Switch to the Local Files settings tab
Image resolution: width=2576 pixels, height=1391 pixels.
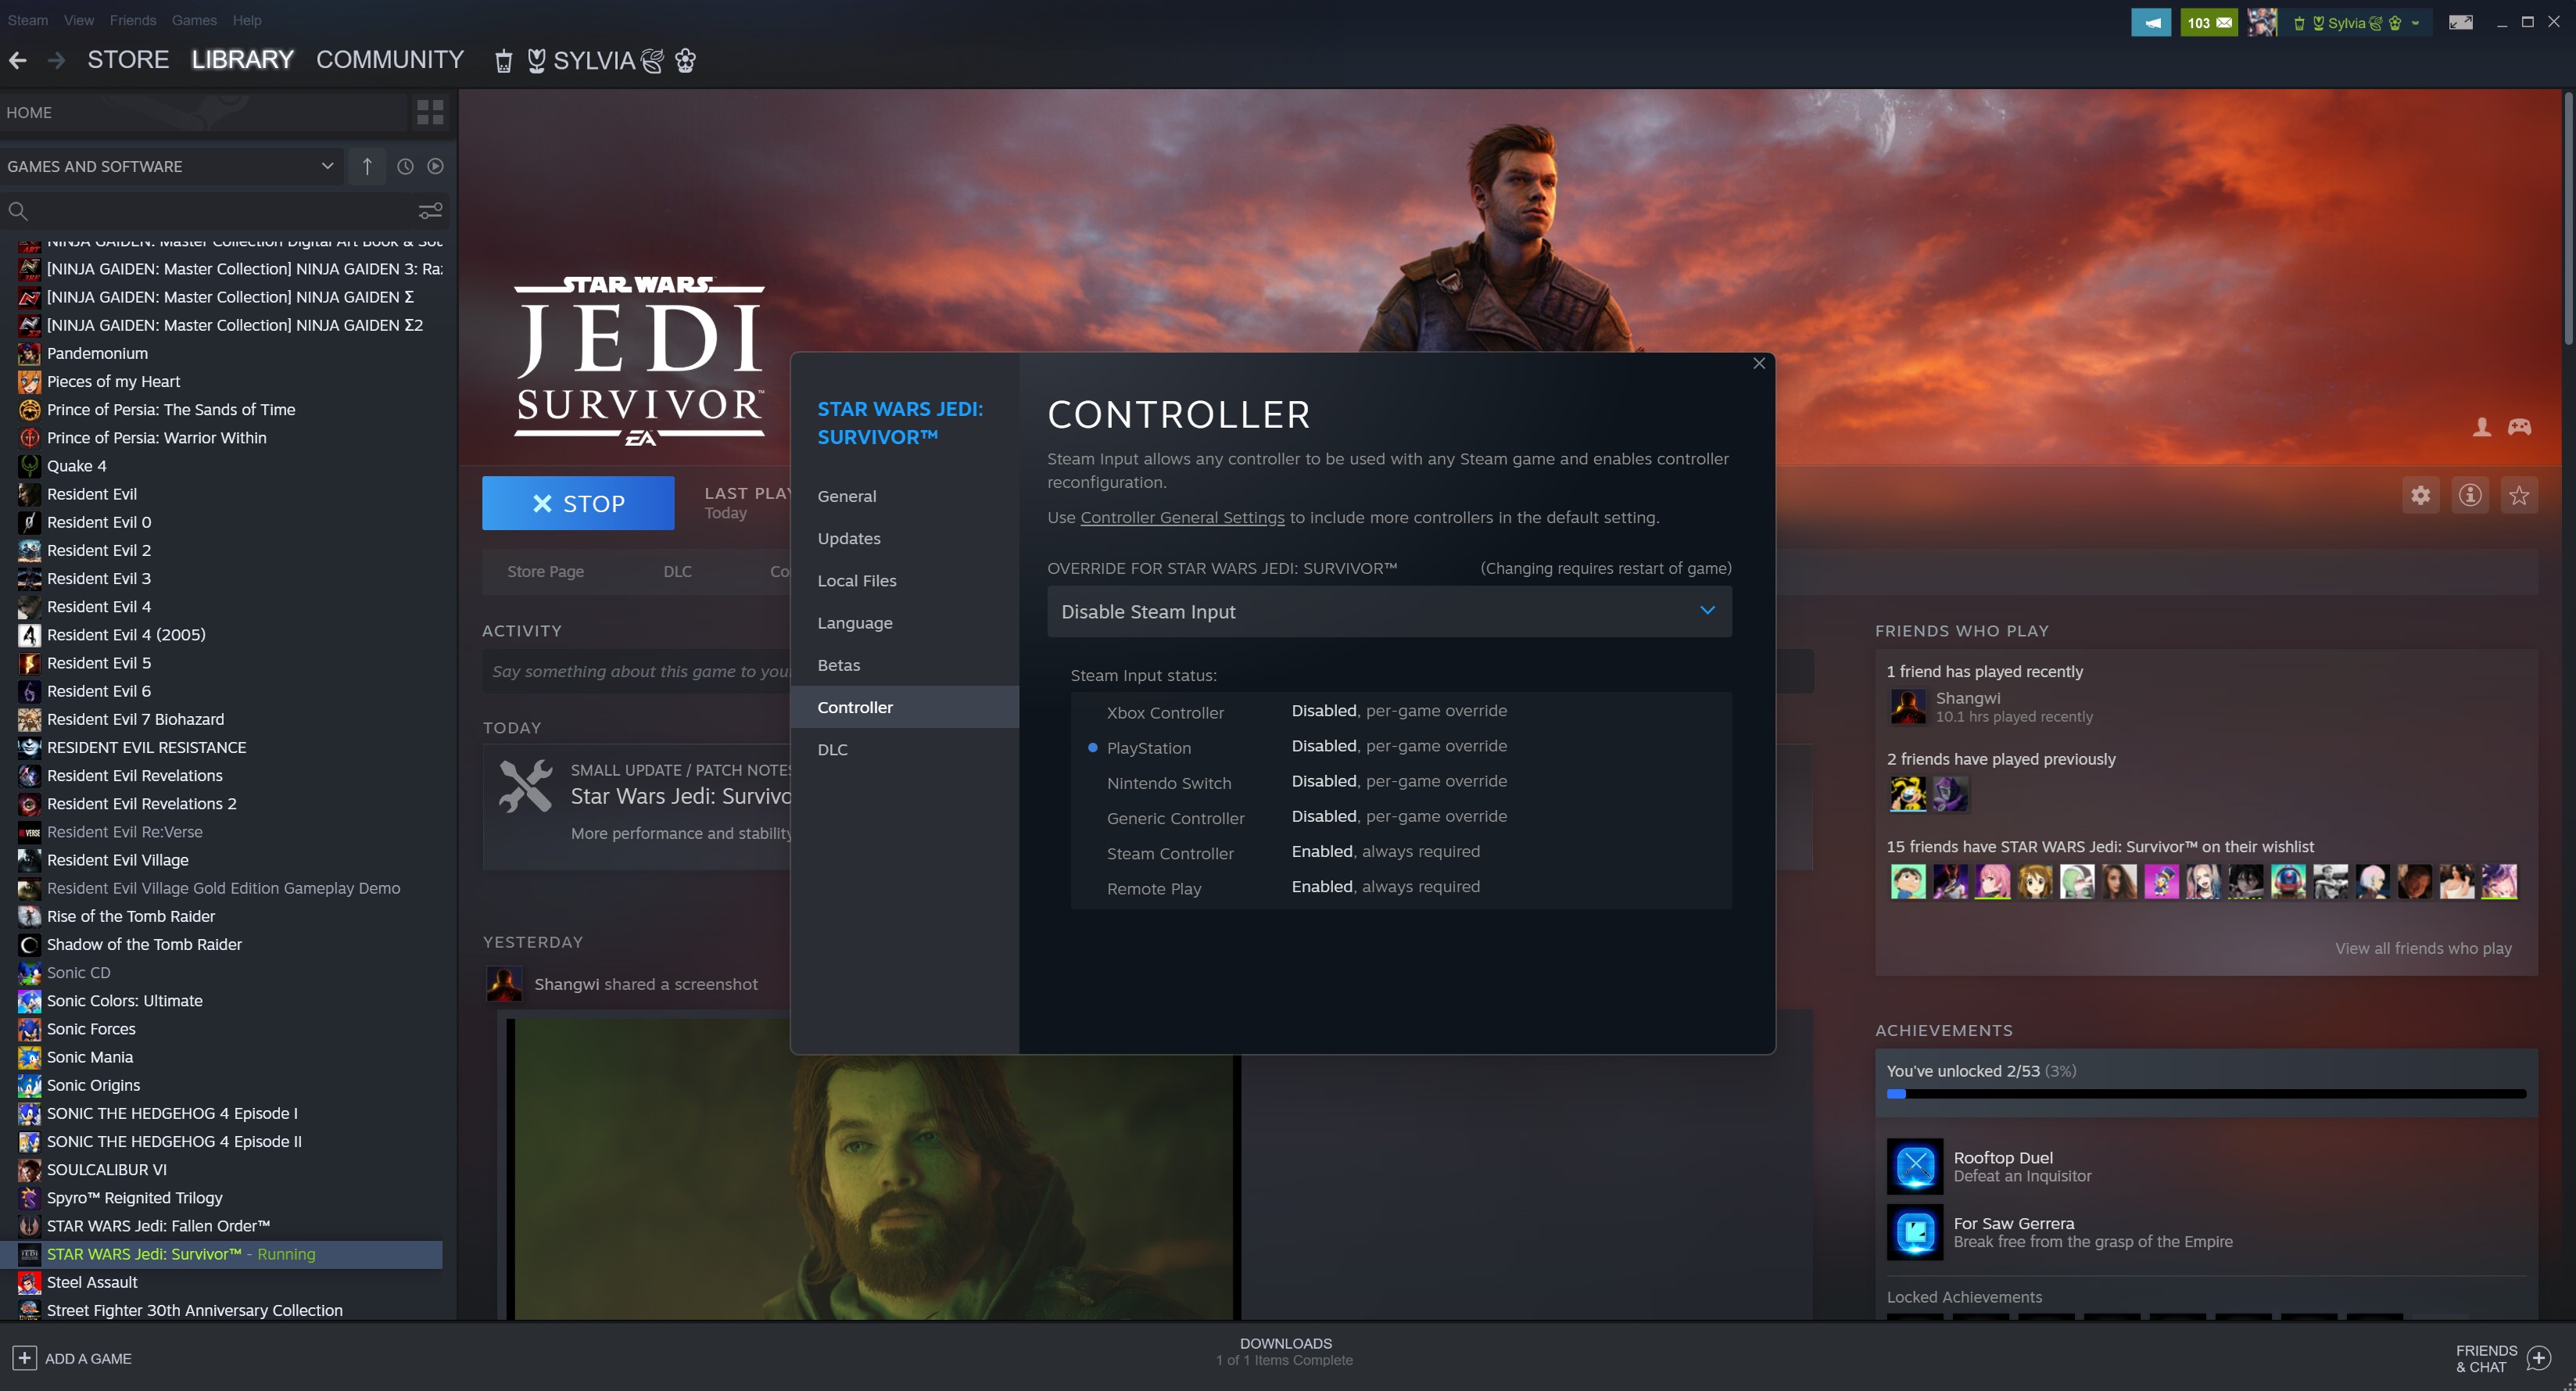(x=856, y=580)
